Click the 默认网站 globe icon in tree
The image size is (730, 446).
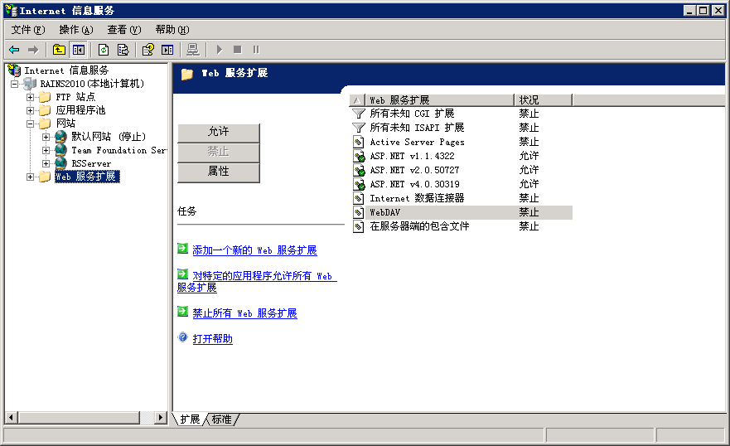[x=61, y=137]
